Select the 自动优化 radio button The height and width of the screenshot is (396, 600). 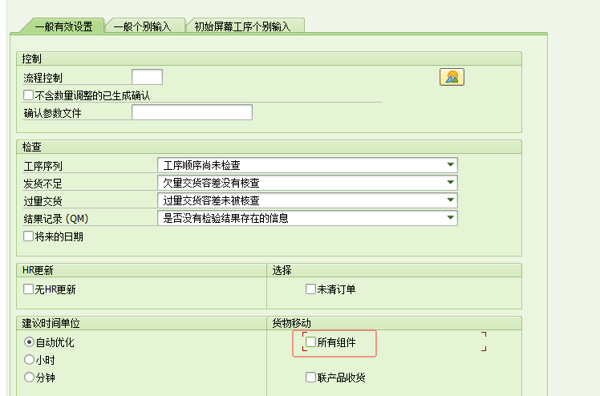(x=30, y=342)
